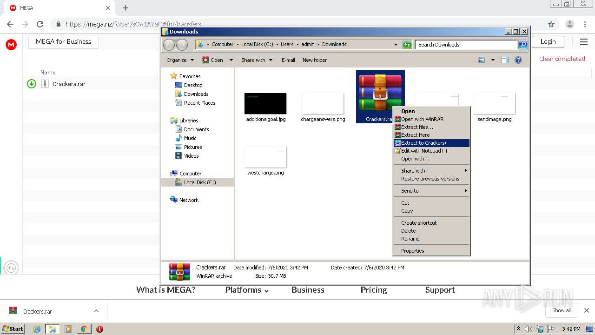The image size is (595, 335).
Task: Refresh the Downloads folder address bar
Action: pyautogui.click(x=407, y=45)
